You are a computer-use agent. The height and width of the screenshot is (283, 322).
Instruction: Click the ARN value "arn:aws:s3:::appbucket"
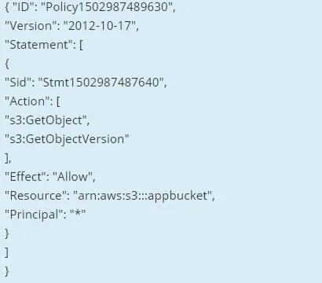144,196
